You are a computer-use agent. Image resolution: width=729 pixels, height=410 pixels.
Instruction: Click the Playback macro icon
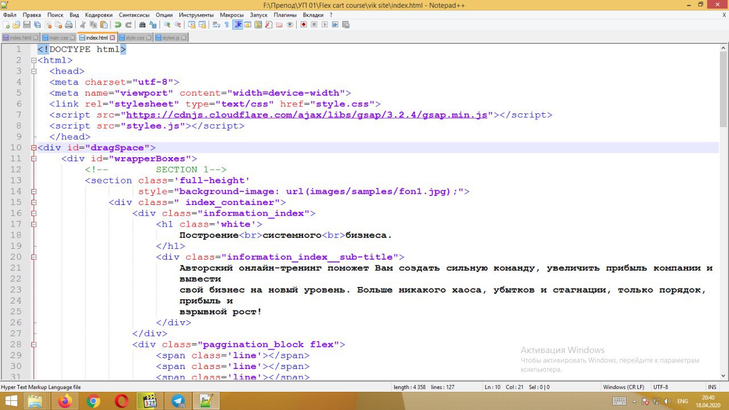point(324,24)
